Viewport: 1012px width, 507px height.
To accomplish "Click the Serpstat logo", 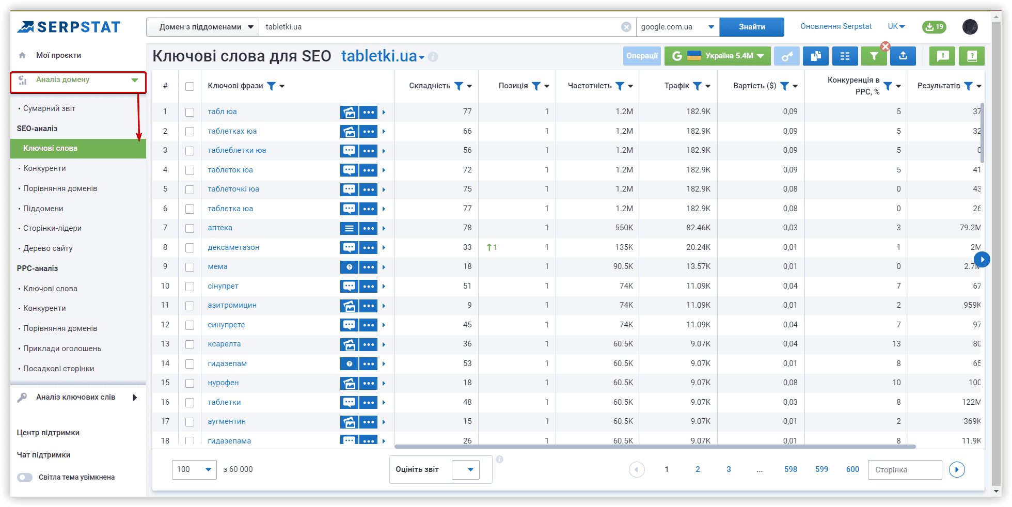I will [x=69, y=27].
